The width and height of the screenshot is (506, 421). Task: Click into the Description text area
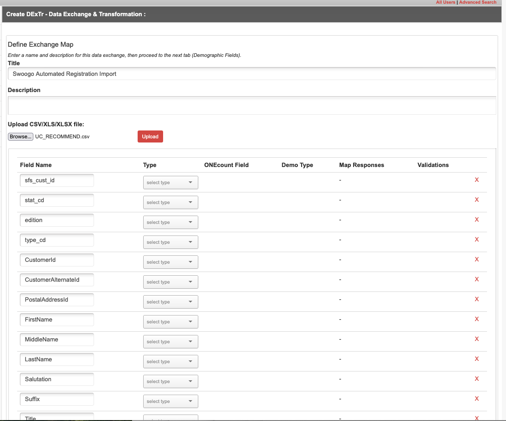[x=252, y=105]
